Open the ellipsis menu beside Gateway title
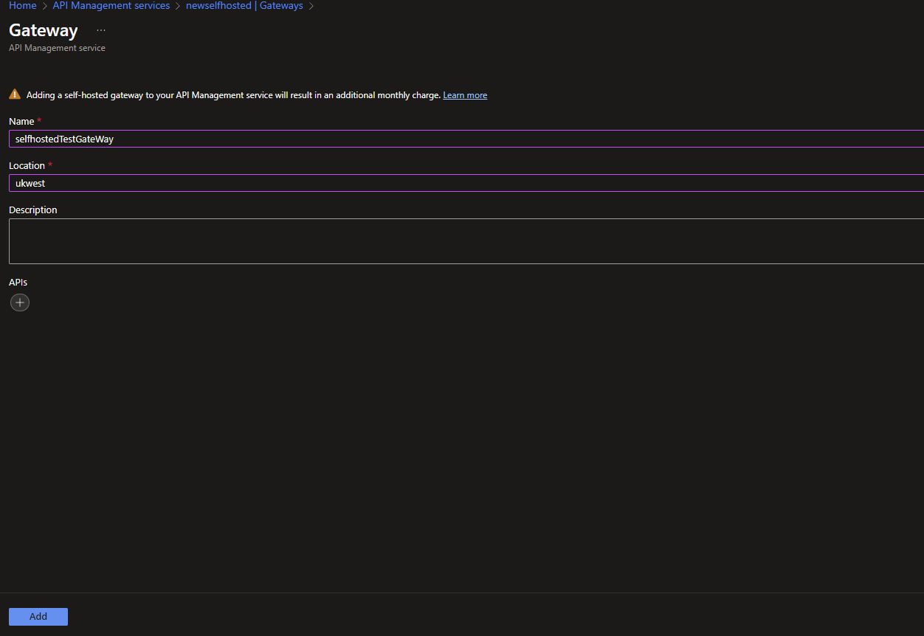The height and width of the screenshot is (636, 924). tap(101, 30)
